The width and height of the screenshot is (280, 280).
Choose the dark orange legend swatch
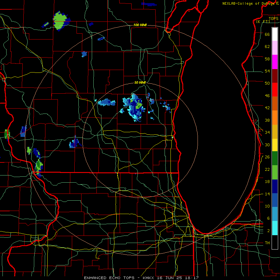coord(275,104)
